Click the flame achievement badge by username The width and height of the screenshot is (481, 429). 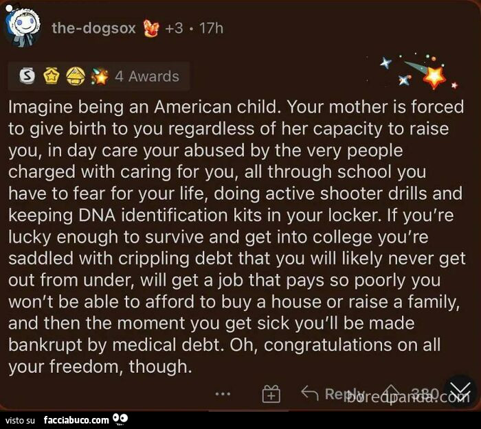(150, 29)
